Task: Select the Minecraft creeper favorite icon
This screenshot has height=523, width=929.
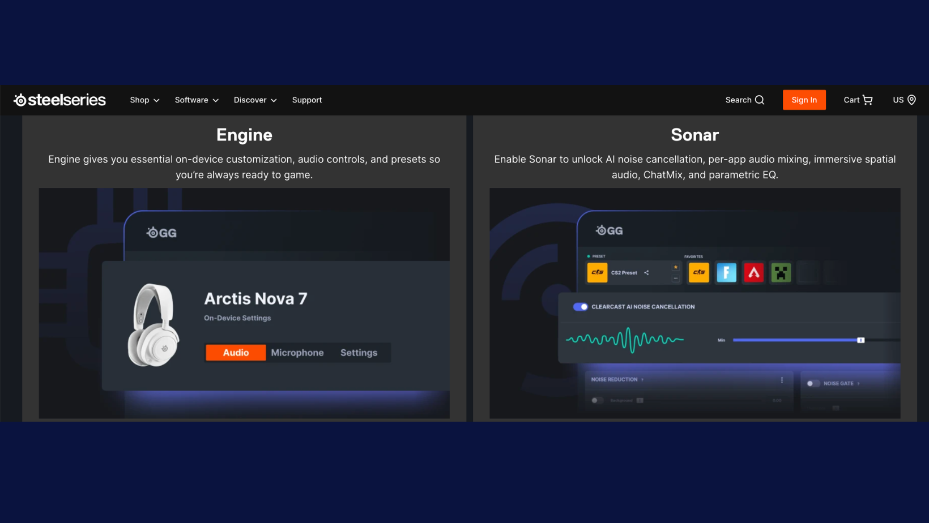Action: click(781, 273)
